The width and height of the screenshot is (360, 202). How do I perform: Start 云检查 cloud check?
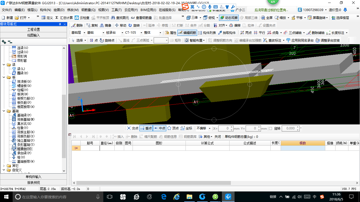coord(82,18)
